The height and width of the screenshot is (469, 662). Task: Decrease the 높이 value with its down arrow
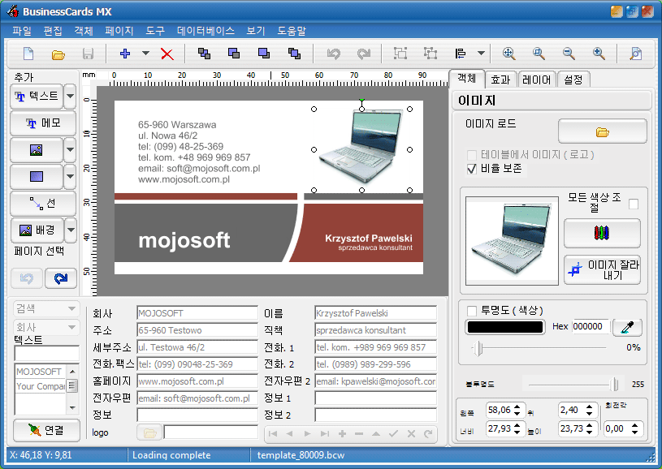590,432
